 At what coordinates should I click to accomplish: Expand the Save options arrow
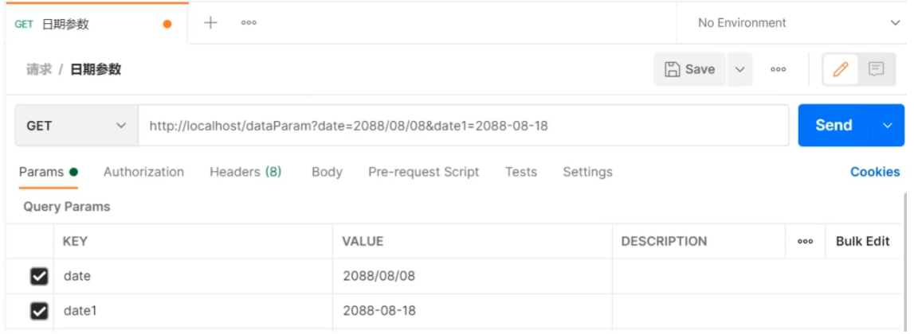click(739, 69)
